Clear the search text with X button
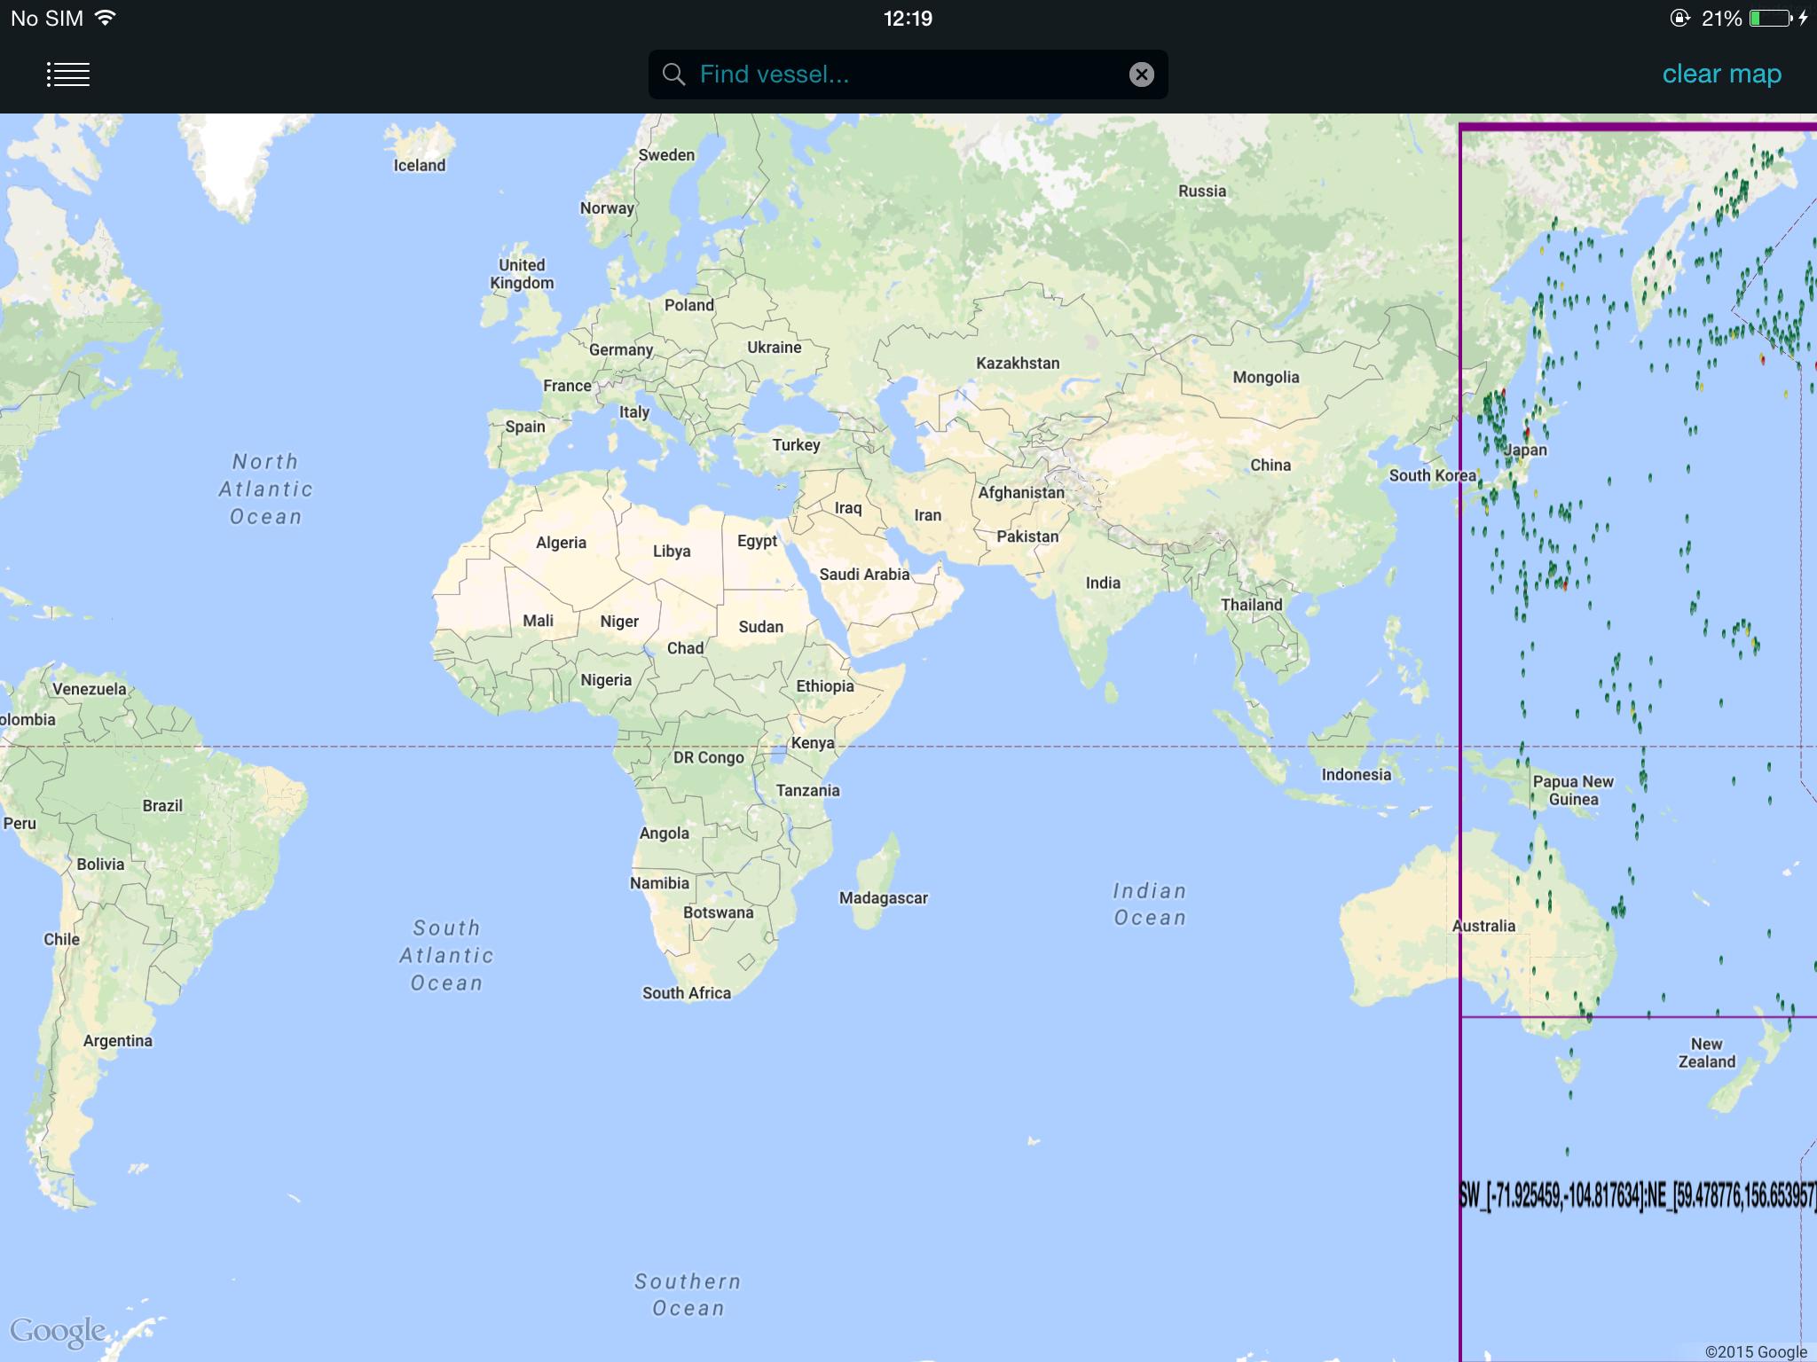This screenshot has width=1817, height=1362. (x=1141, y=74)
